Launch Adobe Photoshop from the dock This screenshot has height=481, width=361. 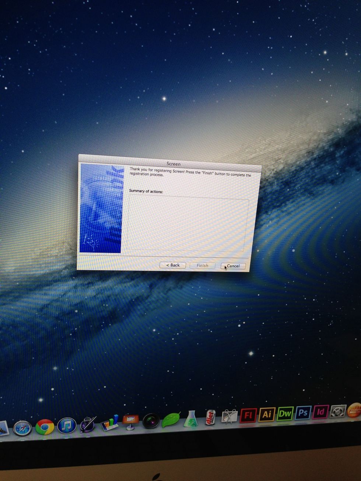303,413
